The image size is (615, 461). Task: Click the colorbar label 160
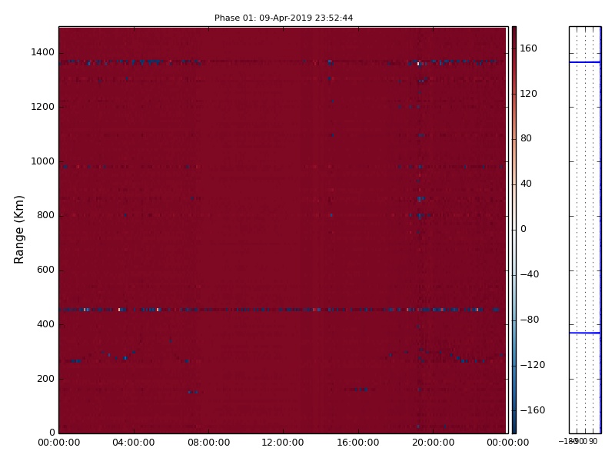point(528,48)
